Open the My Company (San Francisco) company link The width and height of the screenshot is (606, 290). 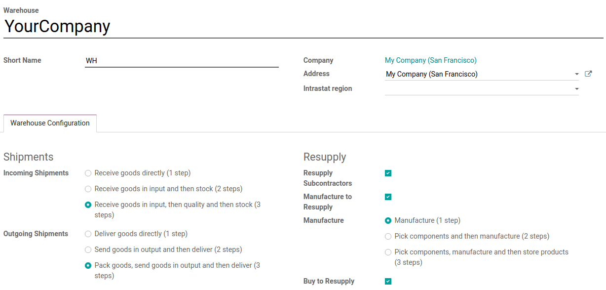[x=431, y=60]
